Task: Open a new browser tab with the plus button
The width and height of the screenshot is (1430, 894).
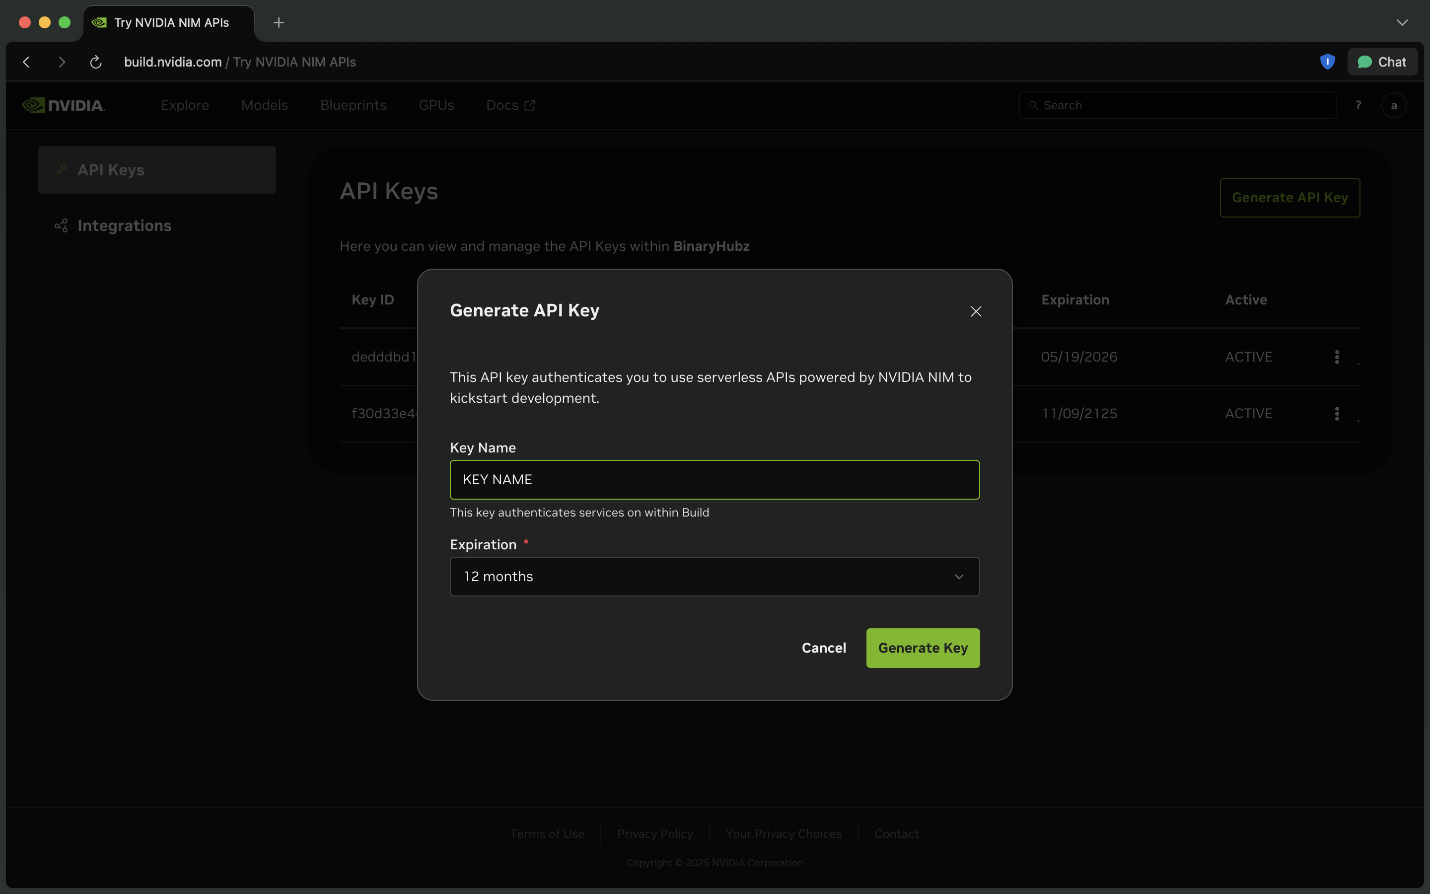Action: (279, 22)
